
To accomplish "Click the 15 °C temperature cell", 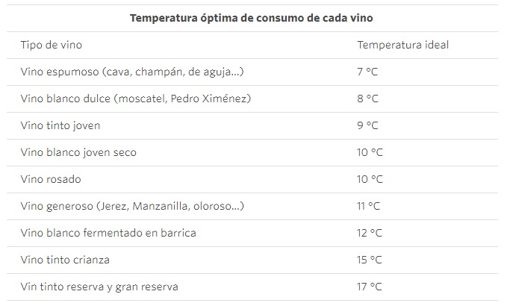I will pos(370,260).
